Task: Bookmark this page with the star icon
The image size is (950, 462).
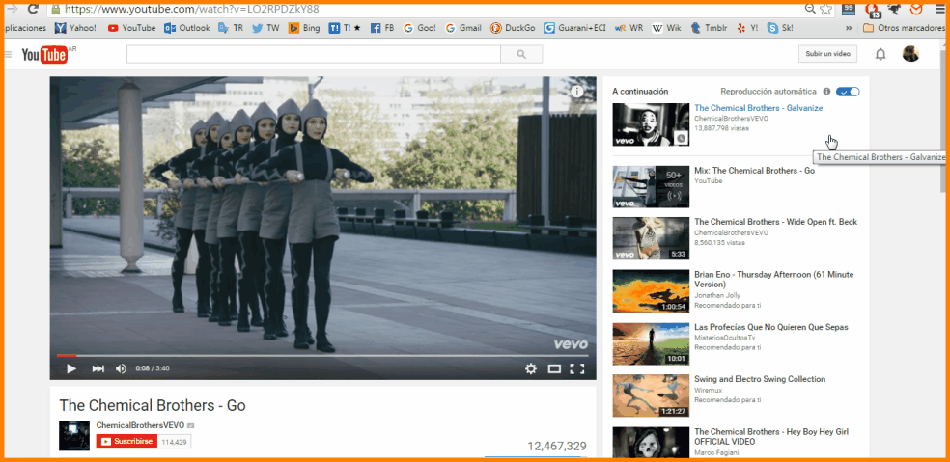Action: [x=826, y=9]
